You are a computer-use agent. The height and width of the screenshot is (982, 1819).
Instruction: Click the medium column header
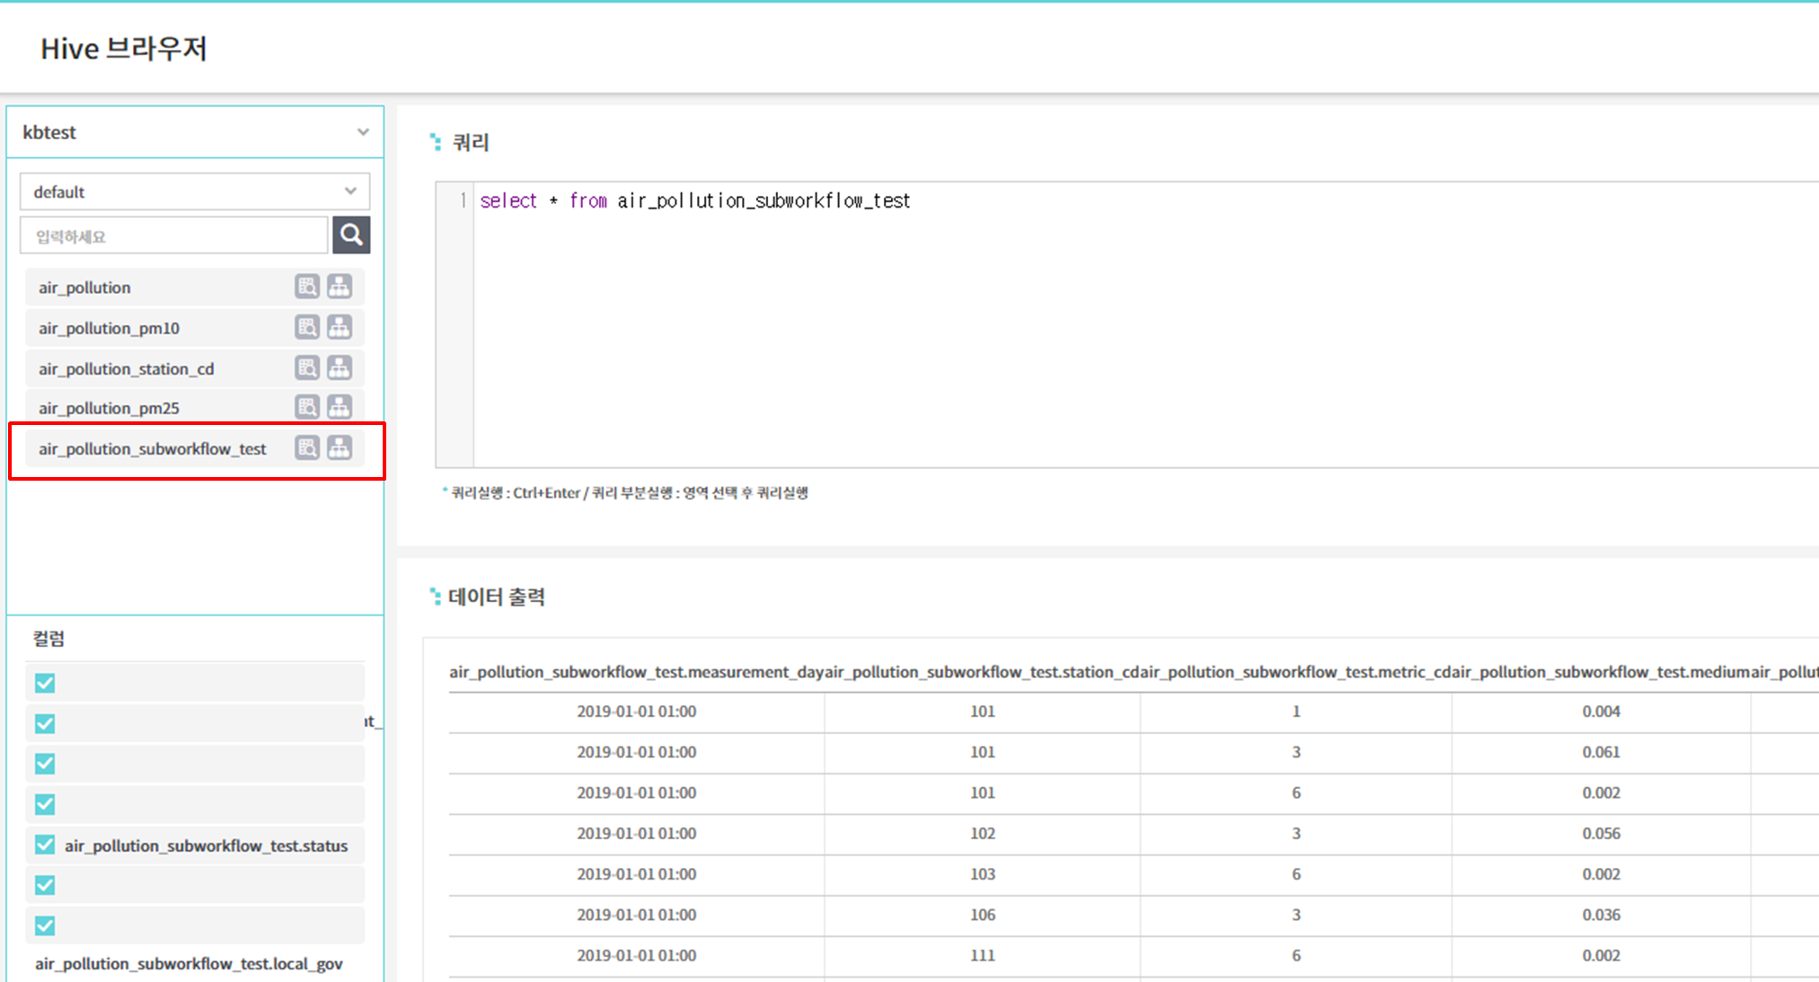pyautogui.click(x=1601, y=672)
